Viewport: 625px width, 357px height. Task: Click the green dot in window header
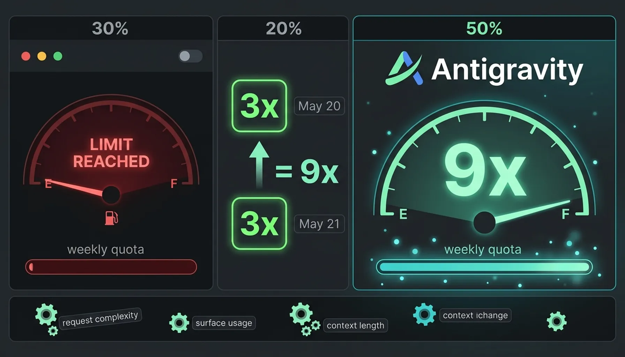click(x=58, y=56)
